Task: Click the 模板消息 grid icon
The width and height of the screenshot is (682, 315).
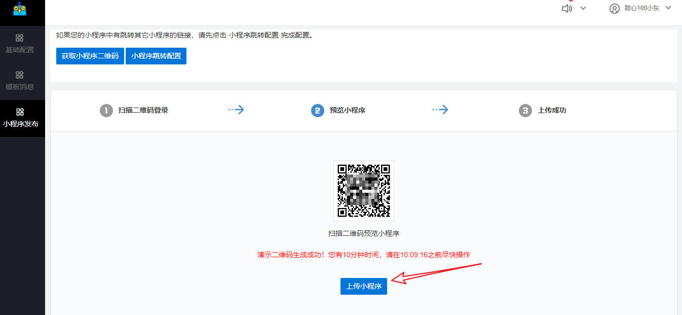Action: point(20,75)
